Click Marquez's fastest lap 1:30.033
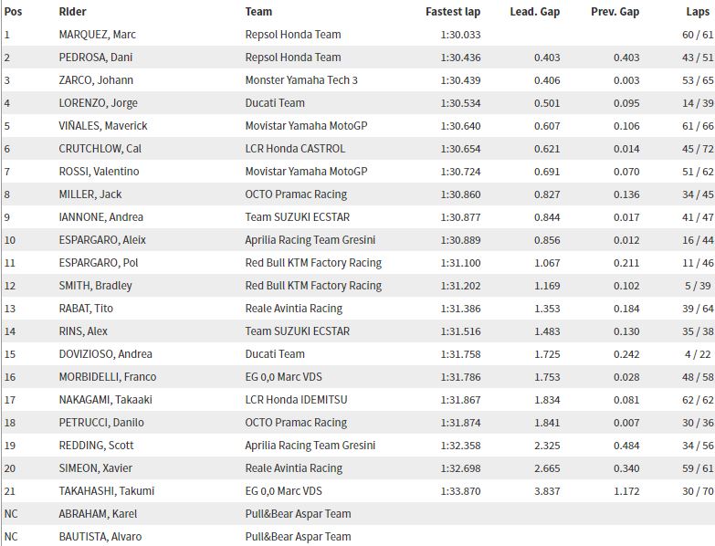 (460, 35)
